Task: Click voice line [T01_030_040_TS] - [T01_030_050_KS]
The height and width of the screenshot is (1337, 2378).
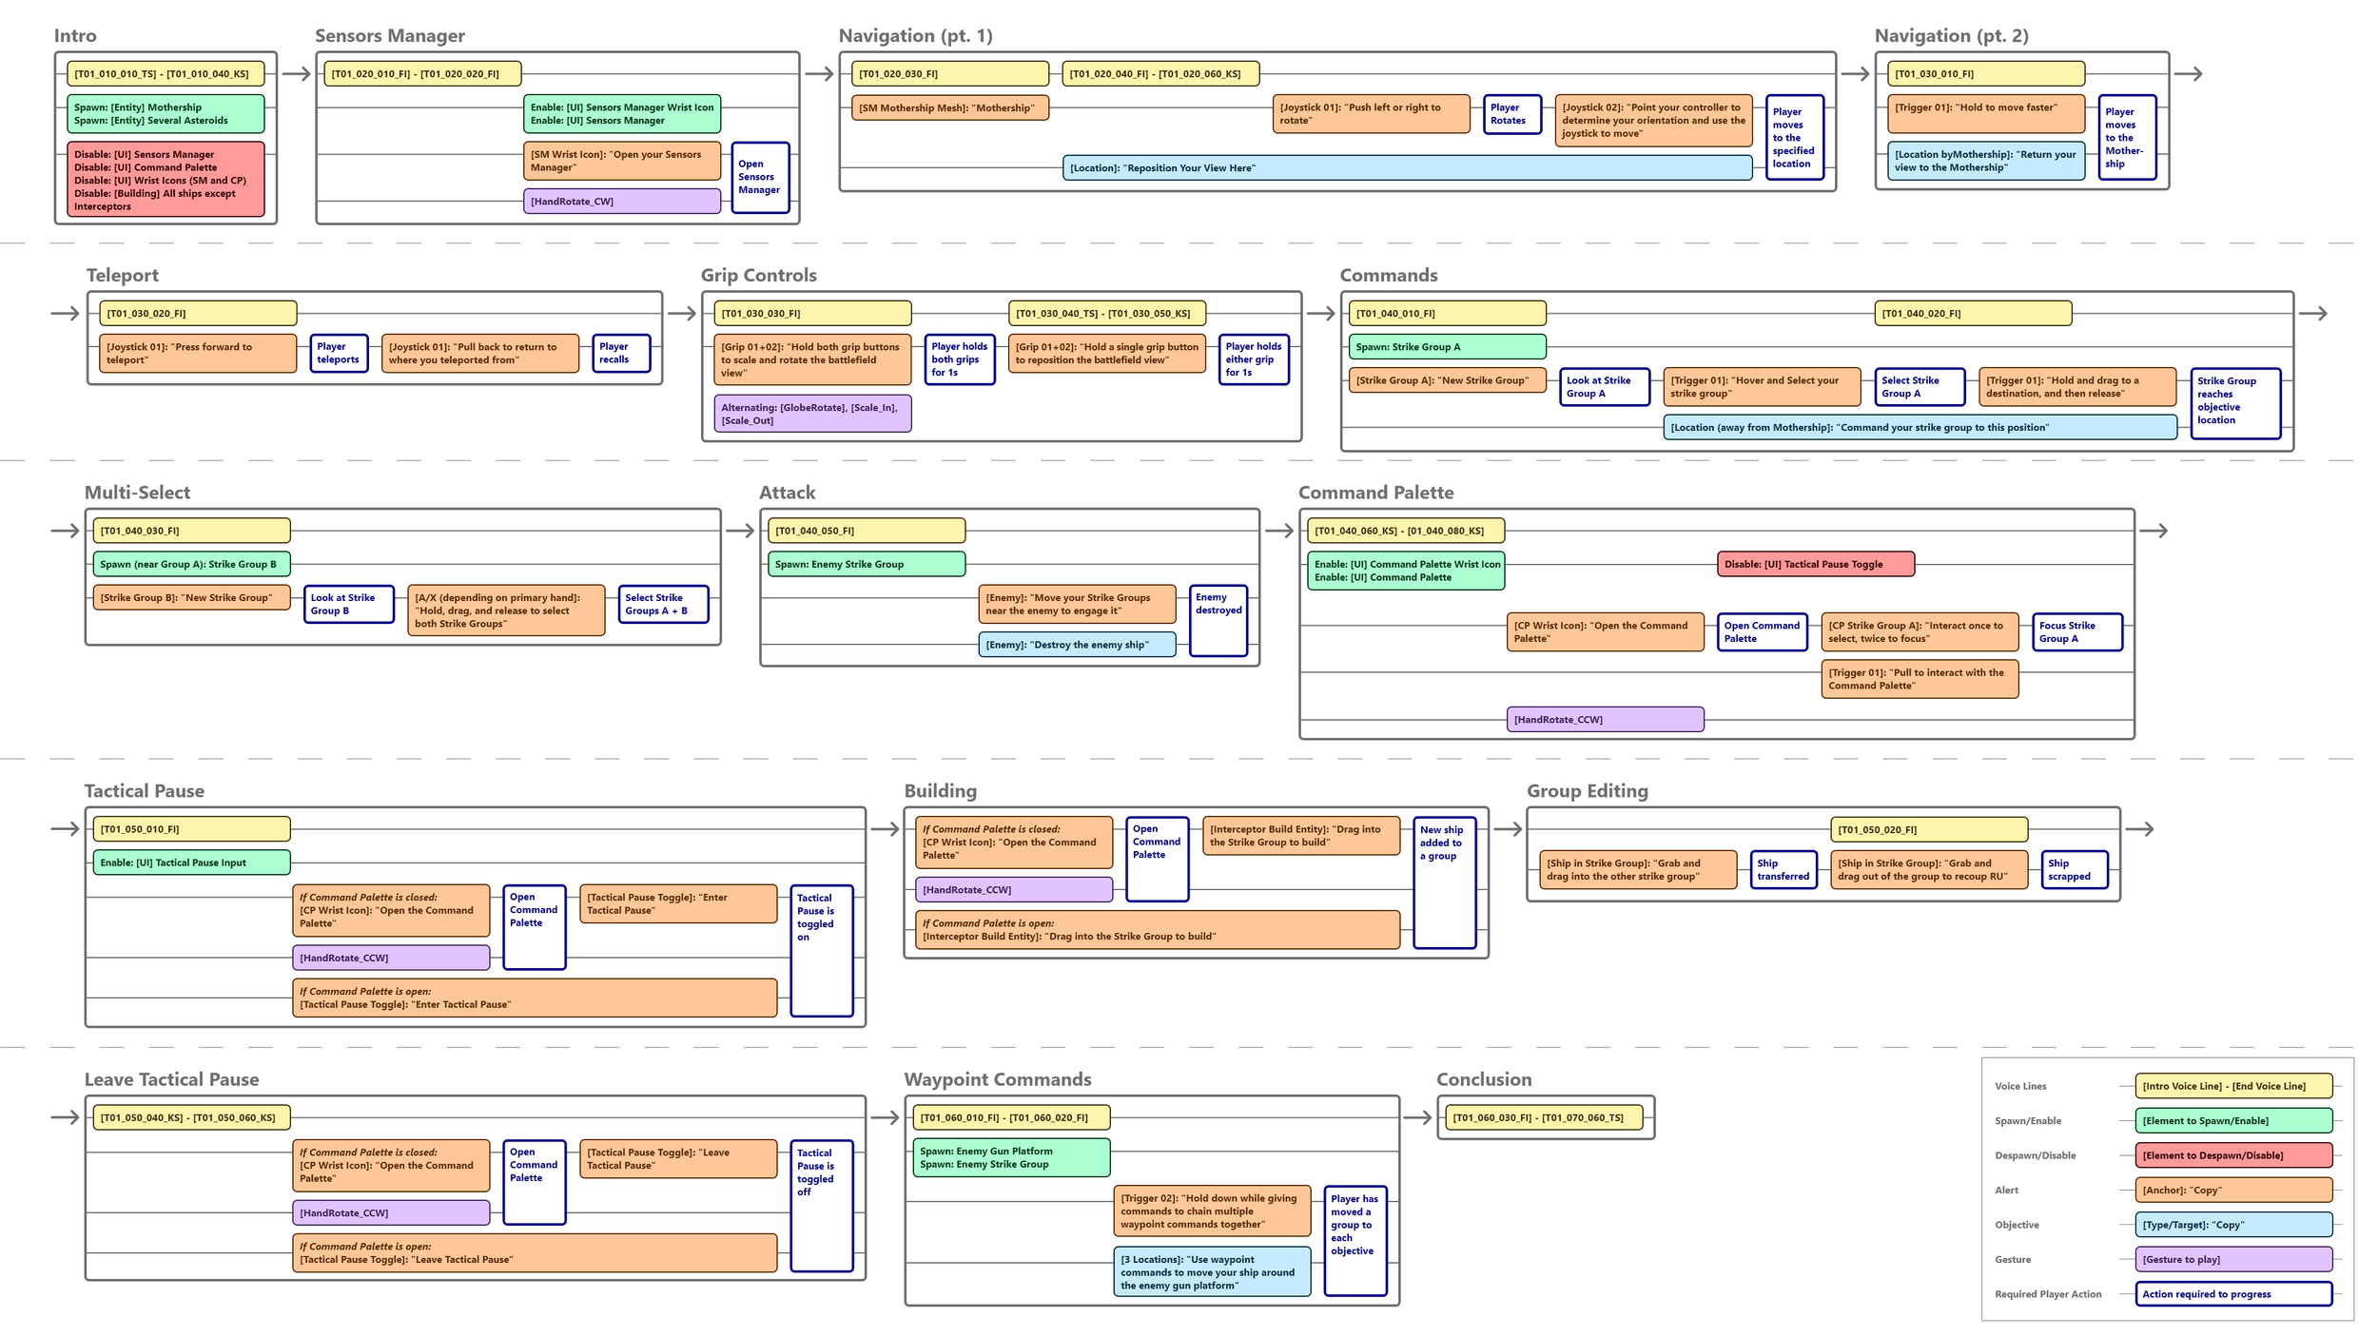Action: click(1107, 314)
